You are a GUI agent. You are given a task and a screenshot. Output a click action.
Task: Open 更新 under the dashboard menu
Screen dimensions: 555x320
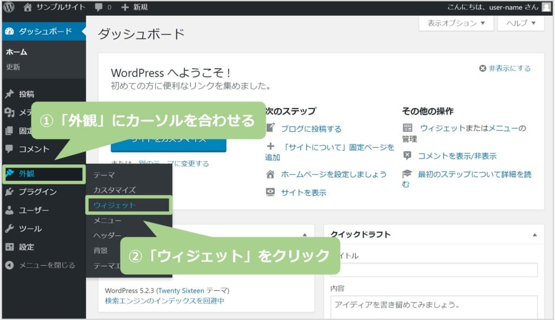[x=13, y=67]
